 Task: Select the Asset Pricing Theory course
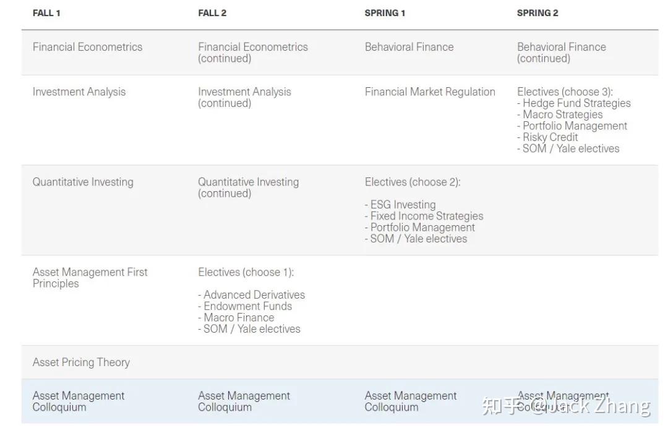[81, 362]
